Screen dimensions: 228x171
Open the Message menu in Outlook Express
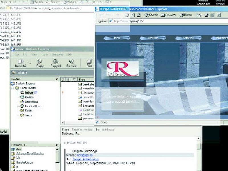point(57,54)
